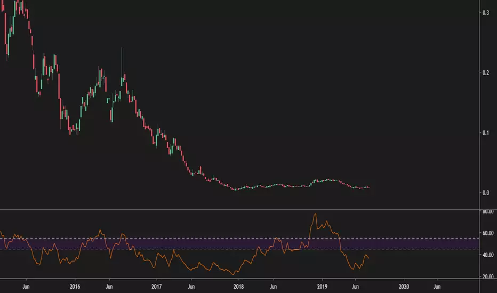
Task: Click the 60.00 indicator scale label
Action: tap(488, 233)
